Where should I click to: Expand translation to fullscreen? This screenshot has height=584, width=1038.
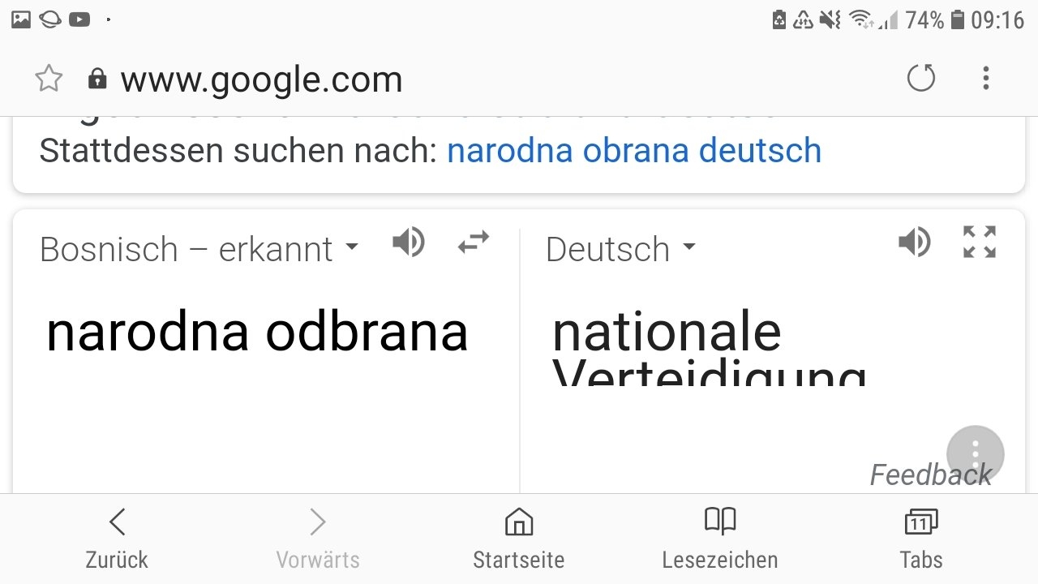click(x=979, y=243)
